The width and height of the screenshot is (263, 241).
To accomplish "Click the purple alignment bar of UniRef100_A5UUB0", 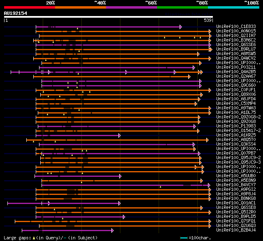I will click(78, 176).
